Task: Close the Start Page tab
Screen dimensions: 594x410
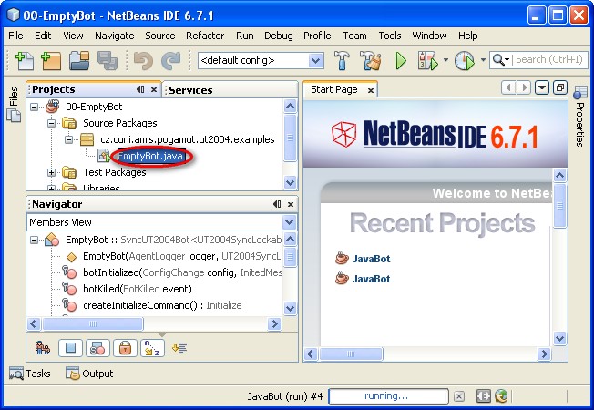Action: (x=371, y=90)
